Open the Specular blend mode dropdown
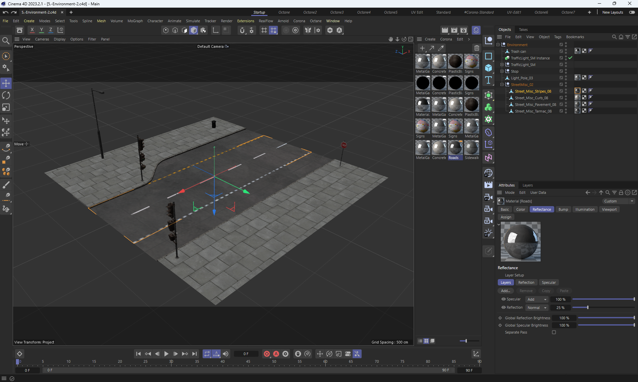638x382 pixels. [537, 299]
